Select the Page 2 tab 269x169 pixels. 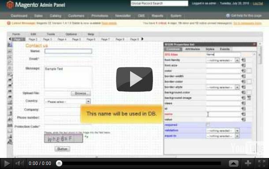pos(33,39)
